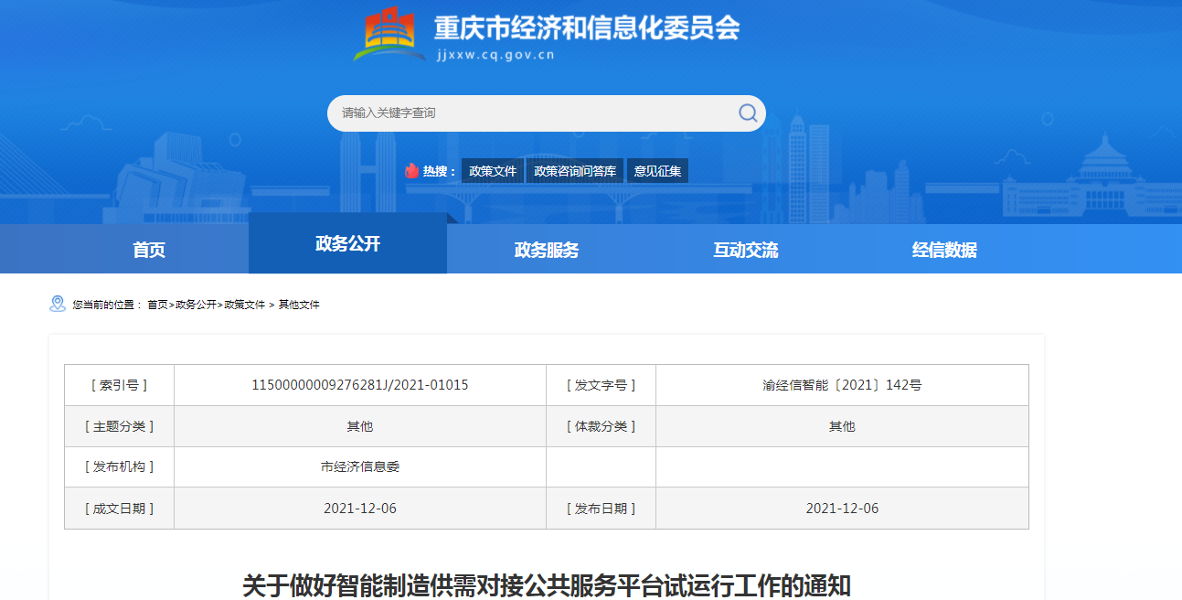Go to the 互动交流 tab
The width and height of the screenshot is (1182, 600).
click(745, 250)
